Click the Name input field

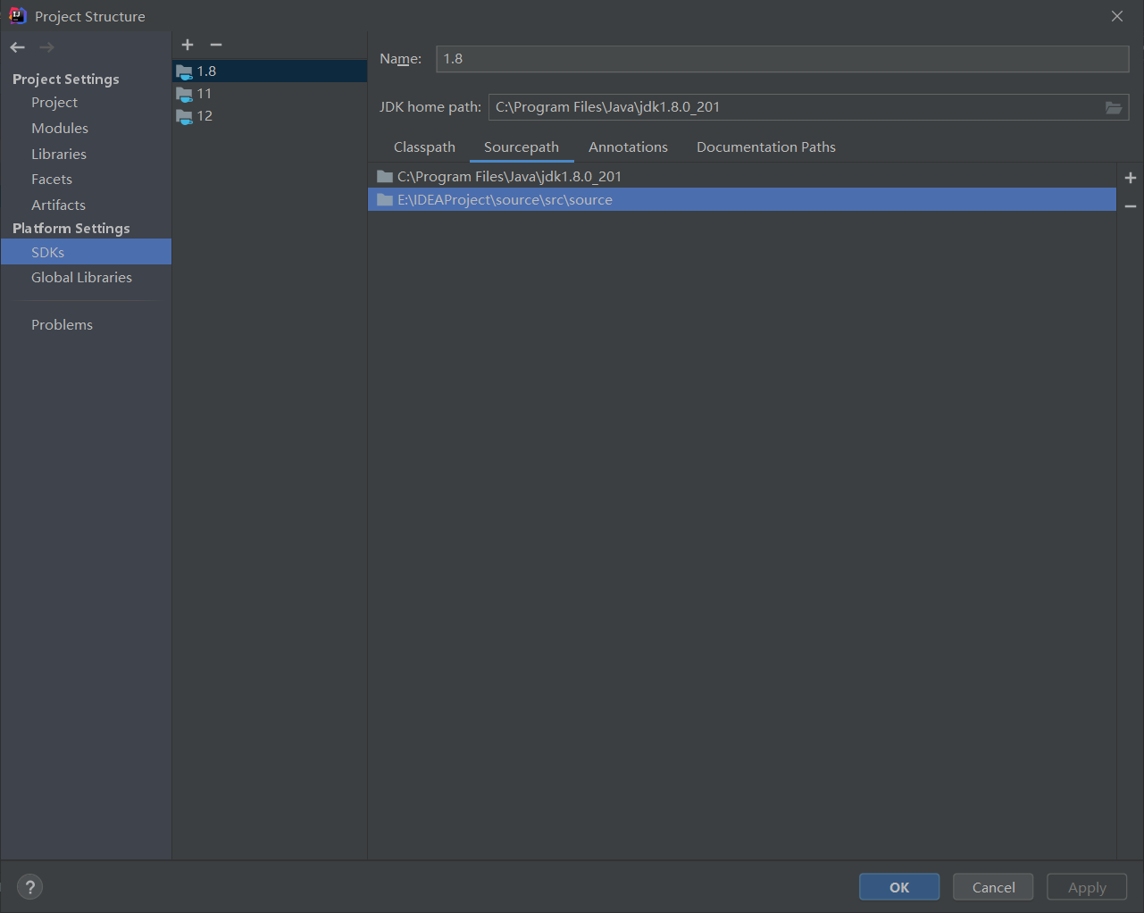[782, 59]
